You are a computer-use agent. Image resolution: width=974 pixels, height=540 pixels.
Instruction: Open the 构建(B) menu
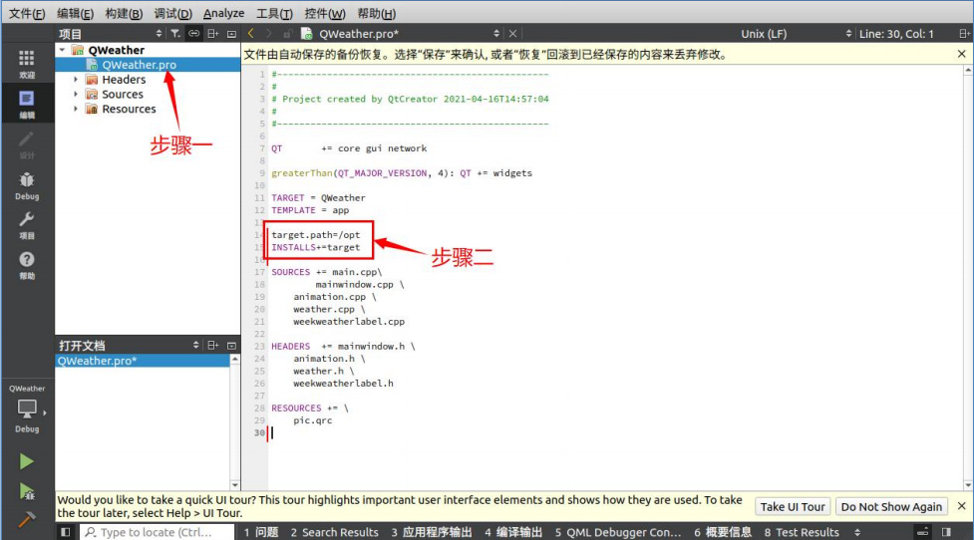[x=124, y=13]
